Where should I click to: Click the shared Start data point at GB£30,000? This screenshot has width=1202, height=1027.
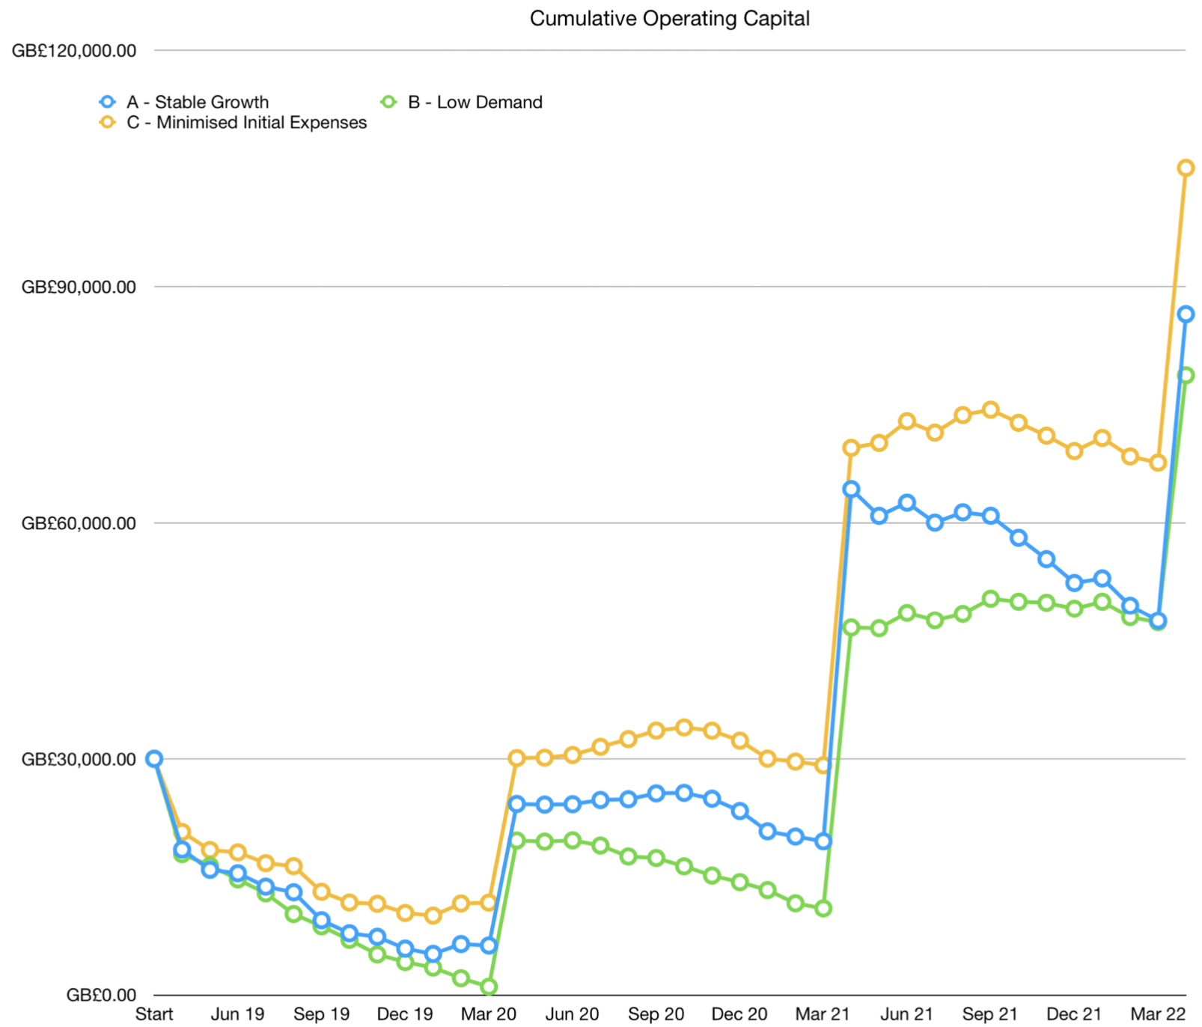154,758
